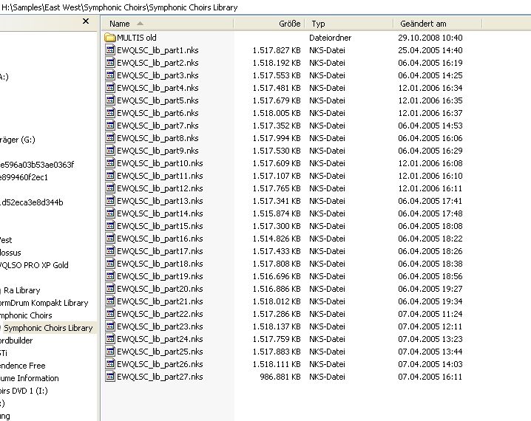This screenshot has width=531, height=421.
Task: Click the EWQLSC_lib_part22.nks file icon
Action: (x=110, y=314)
